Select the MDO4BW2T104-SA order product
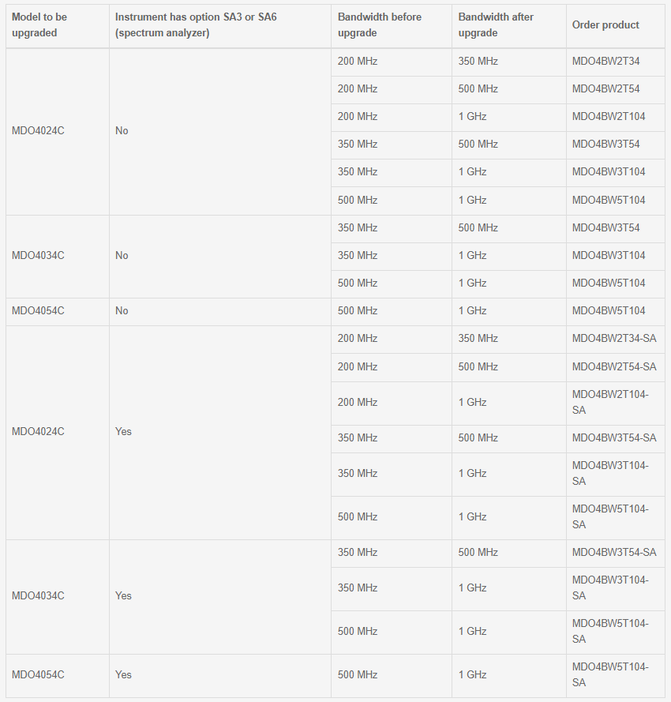The height and width of the screenshot is (702, 671). pyautogui.click(x=616, y=403)
